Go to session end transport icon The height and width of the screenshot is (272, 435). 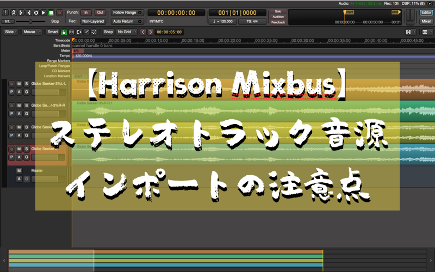[x=29, y=13]
